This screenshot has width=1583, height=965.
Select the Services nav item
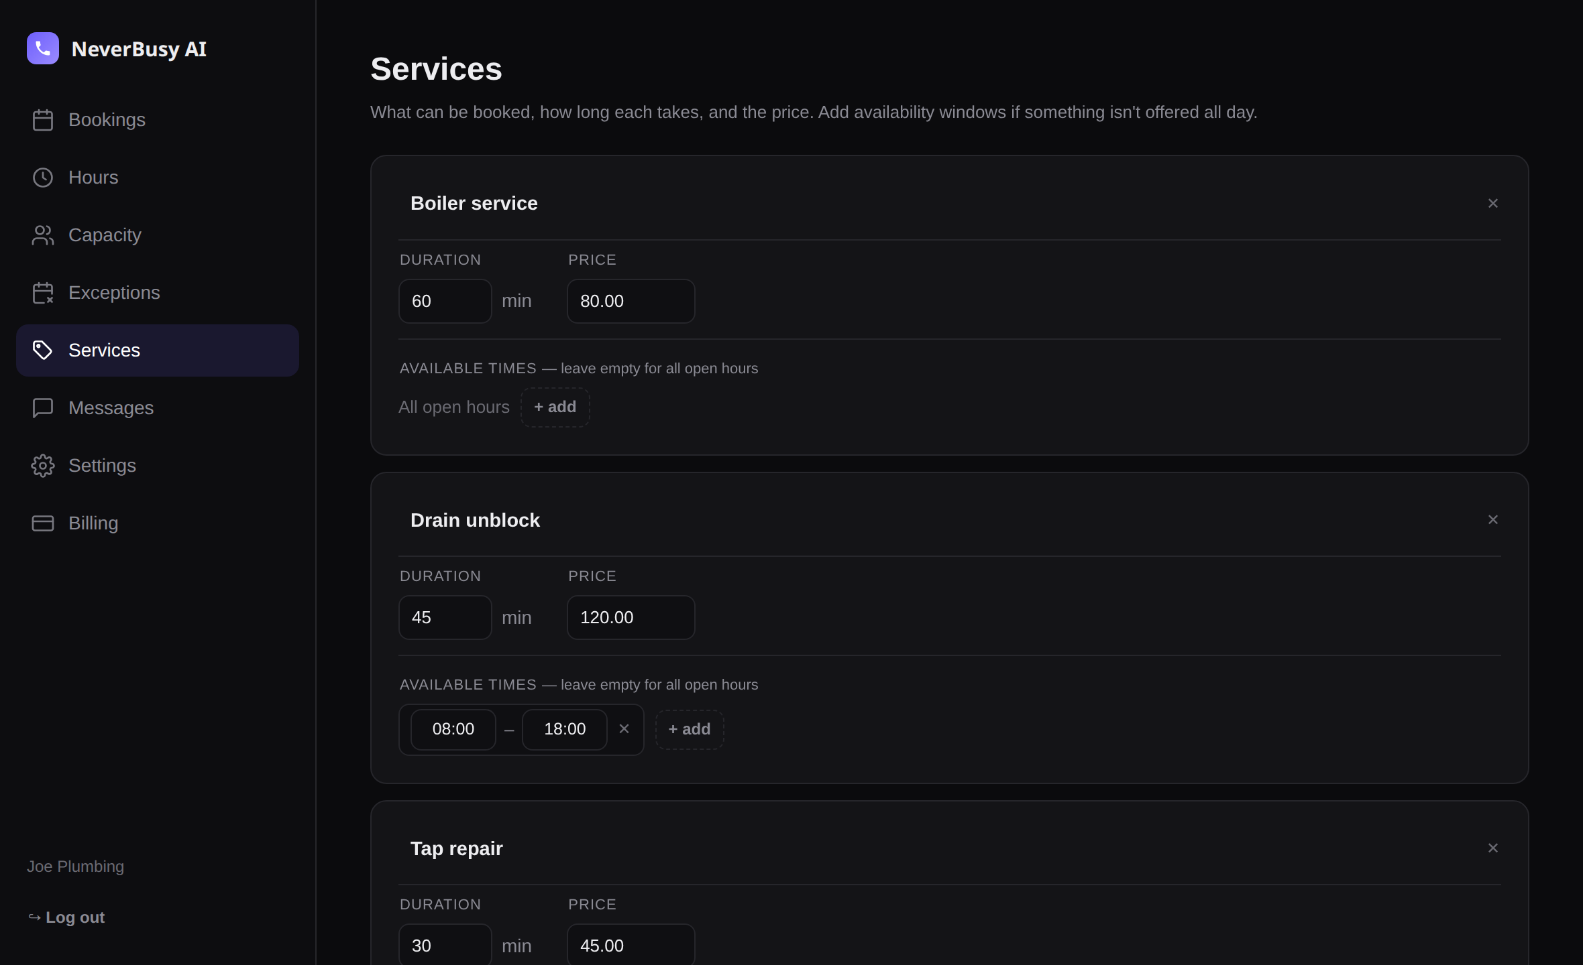click(158, 350)
